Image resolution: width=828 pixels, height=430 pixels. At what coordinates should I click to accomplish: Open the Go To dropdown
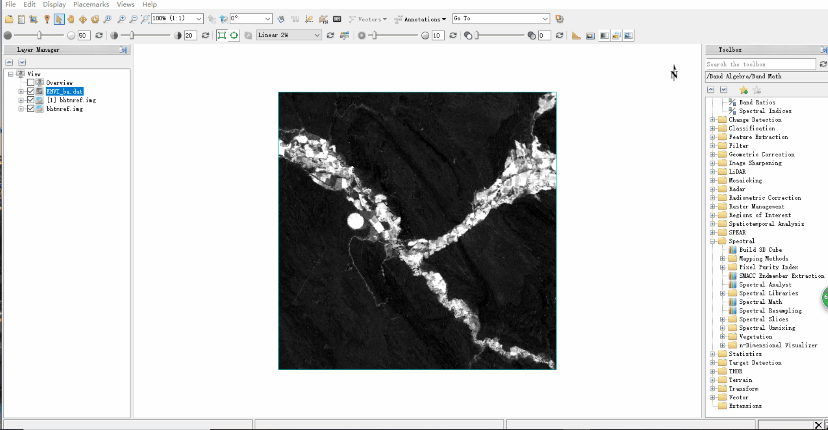(x=545, y=19)
